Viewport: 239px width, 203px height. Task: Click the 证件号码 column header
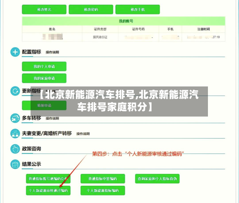tap(138, 29)
